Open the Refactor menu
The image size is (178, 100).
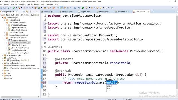click(14, 4)
